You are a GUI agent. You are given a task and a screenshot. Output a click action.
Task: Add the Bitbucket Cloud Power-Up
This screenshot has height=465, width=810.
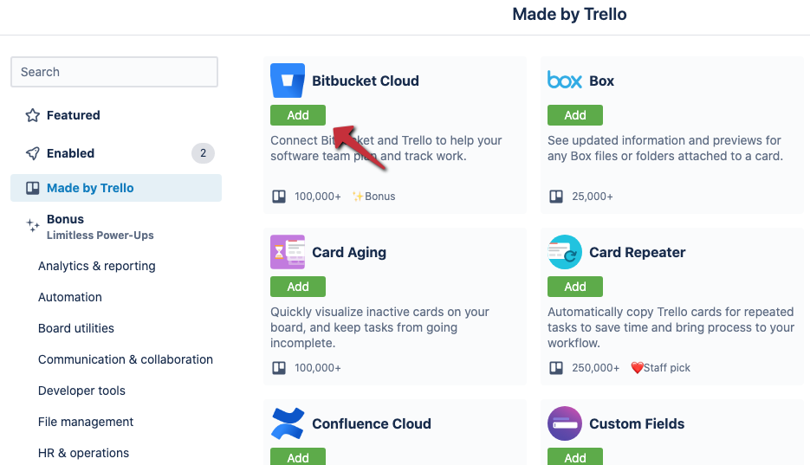(x=298, y=115)
